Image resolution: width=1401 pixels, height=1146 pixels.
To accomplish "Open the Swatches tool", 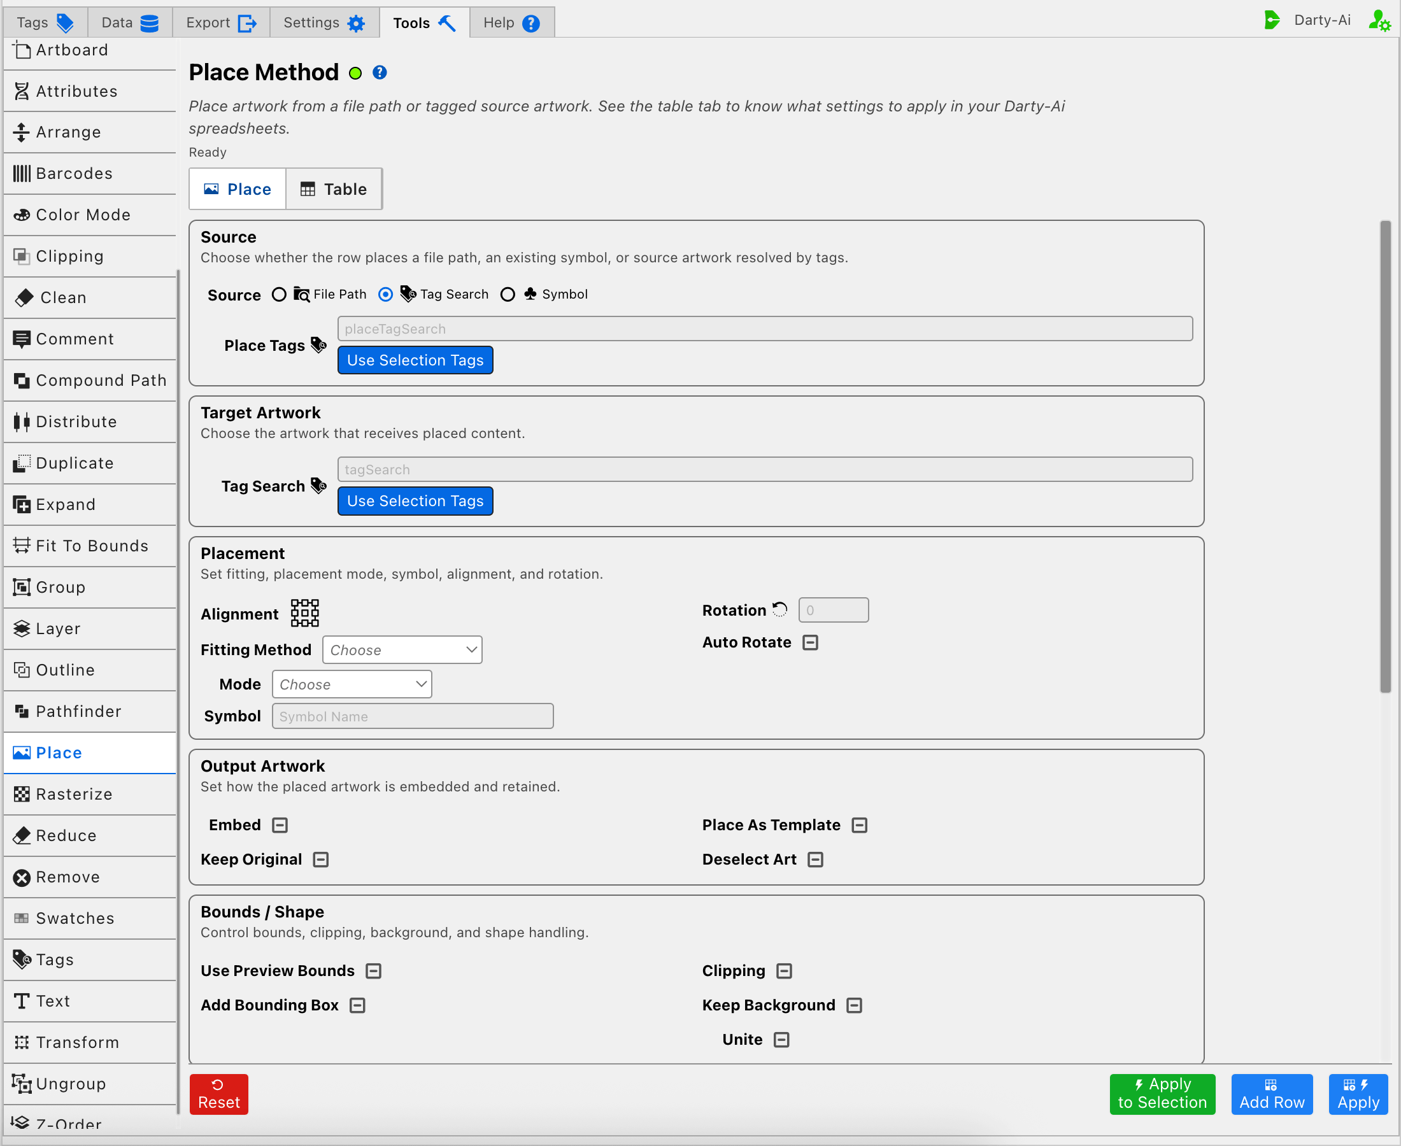I will click(x=90, y=918).
